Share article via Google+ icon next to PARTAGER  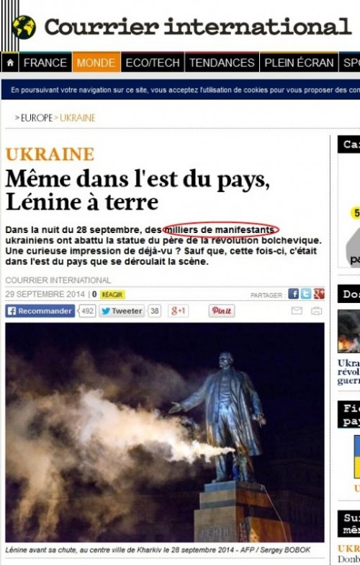[x=319, y=294]
